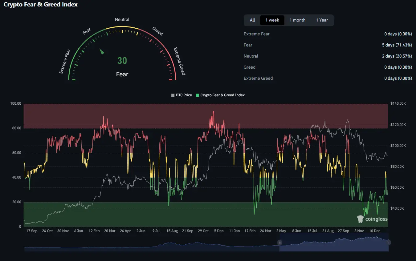Switch to the "1 month" range tab

coord(297,20)
